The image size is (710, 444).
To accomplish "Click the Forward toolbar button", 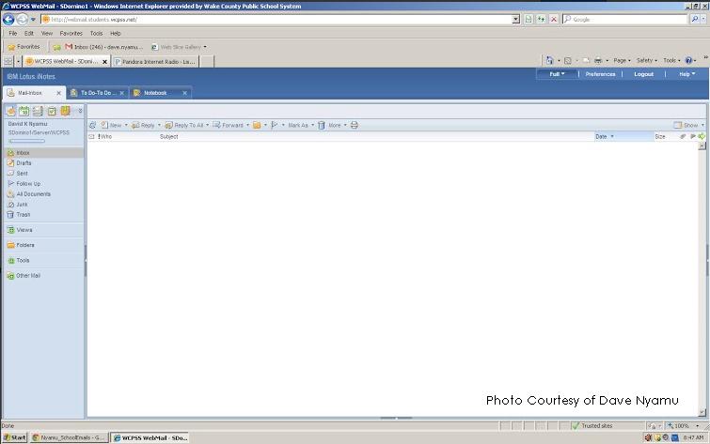I will point(229,125).
